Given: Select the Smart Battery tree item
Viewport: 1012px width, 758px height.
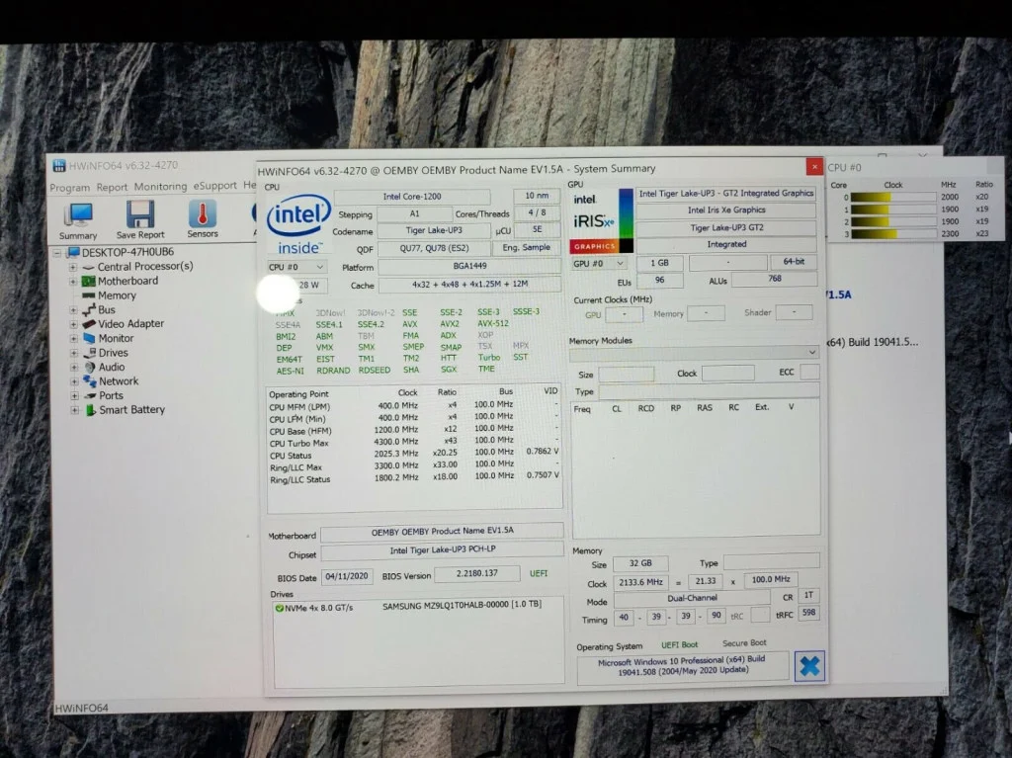Looking at the screenshot, I should point(131,409).
